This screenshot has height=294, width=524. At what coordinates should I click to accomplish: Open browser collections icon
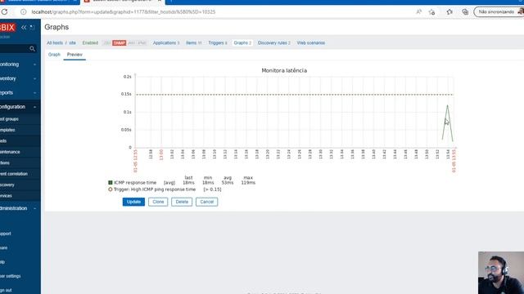point(465,11)
